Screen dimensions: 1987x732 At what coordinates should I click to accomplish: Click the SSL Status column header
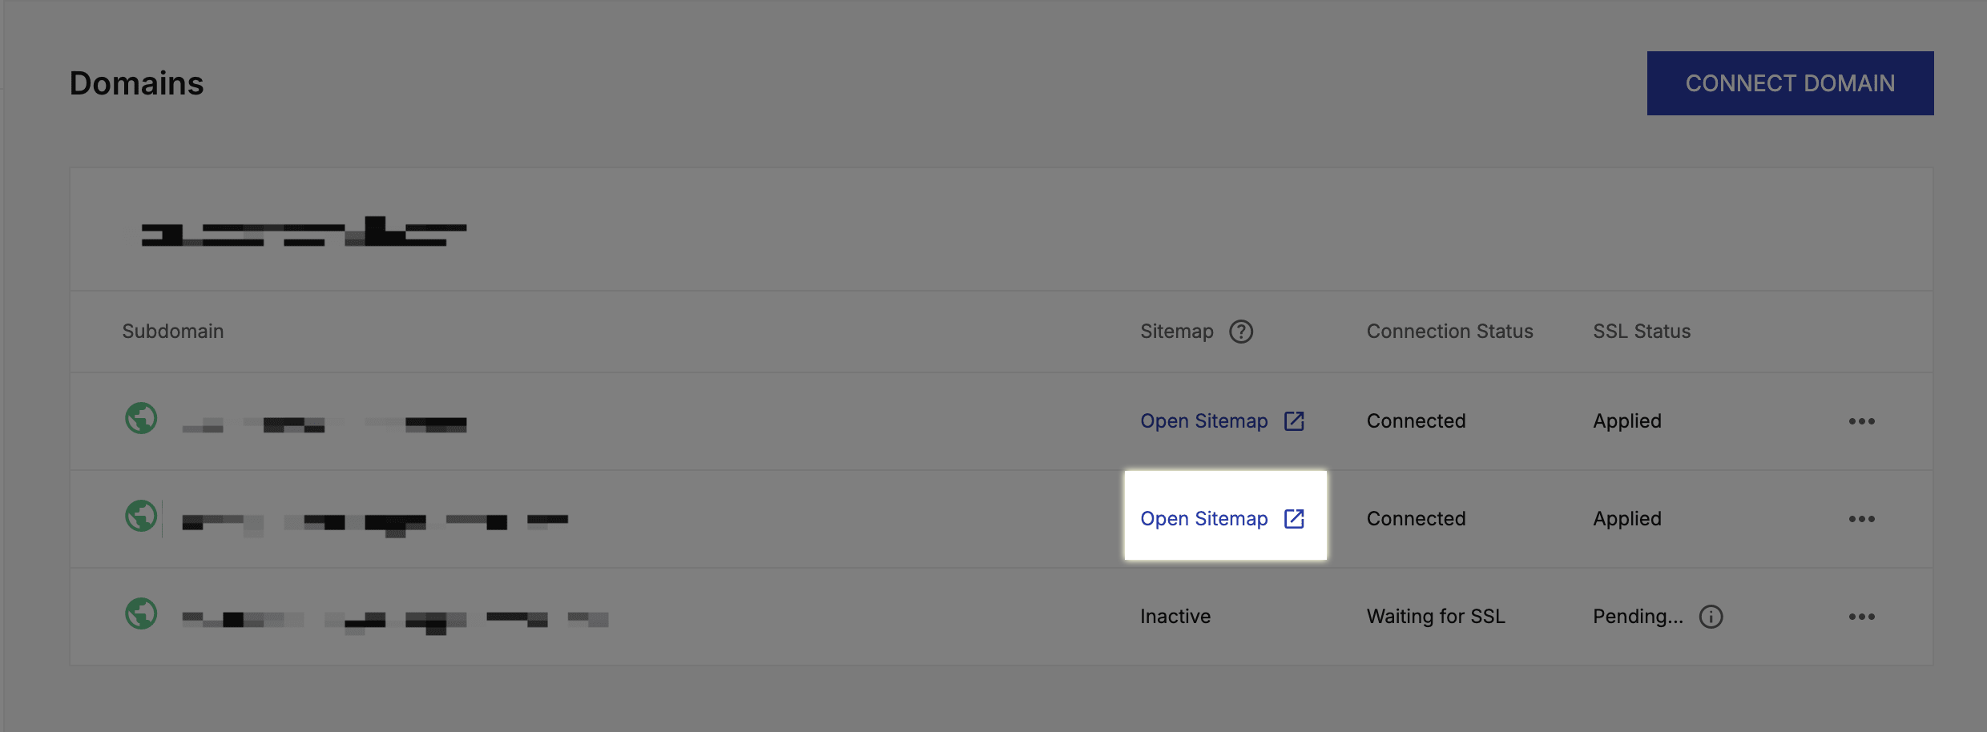point(1642,332)
